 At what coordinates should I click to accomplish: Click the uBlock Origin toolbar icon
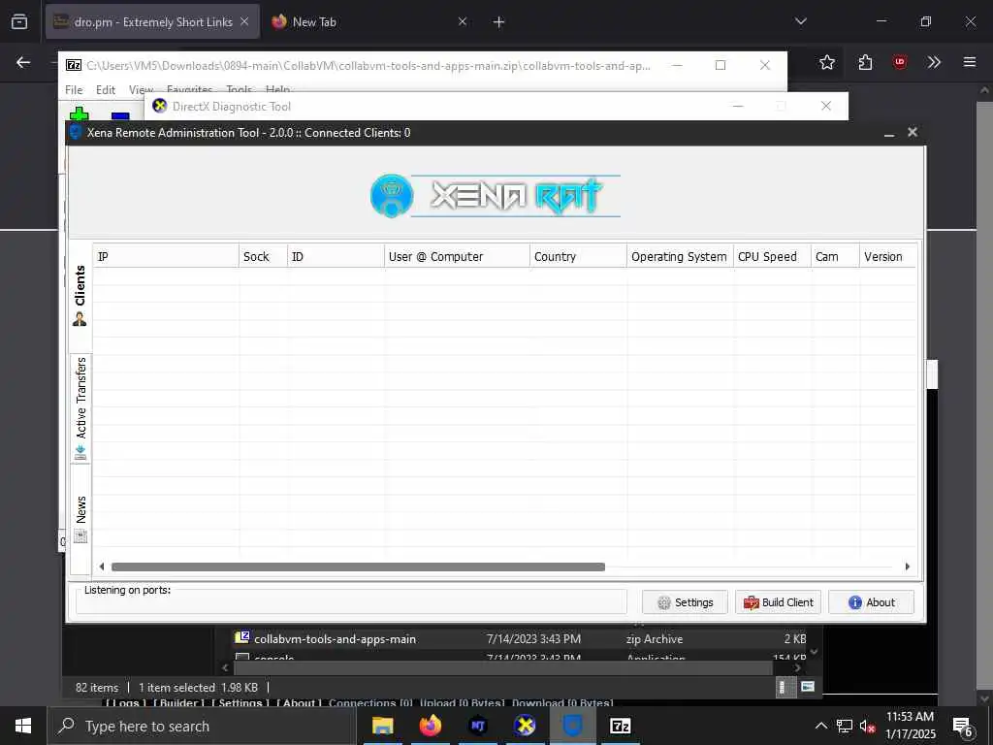899,62
